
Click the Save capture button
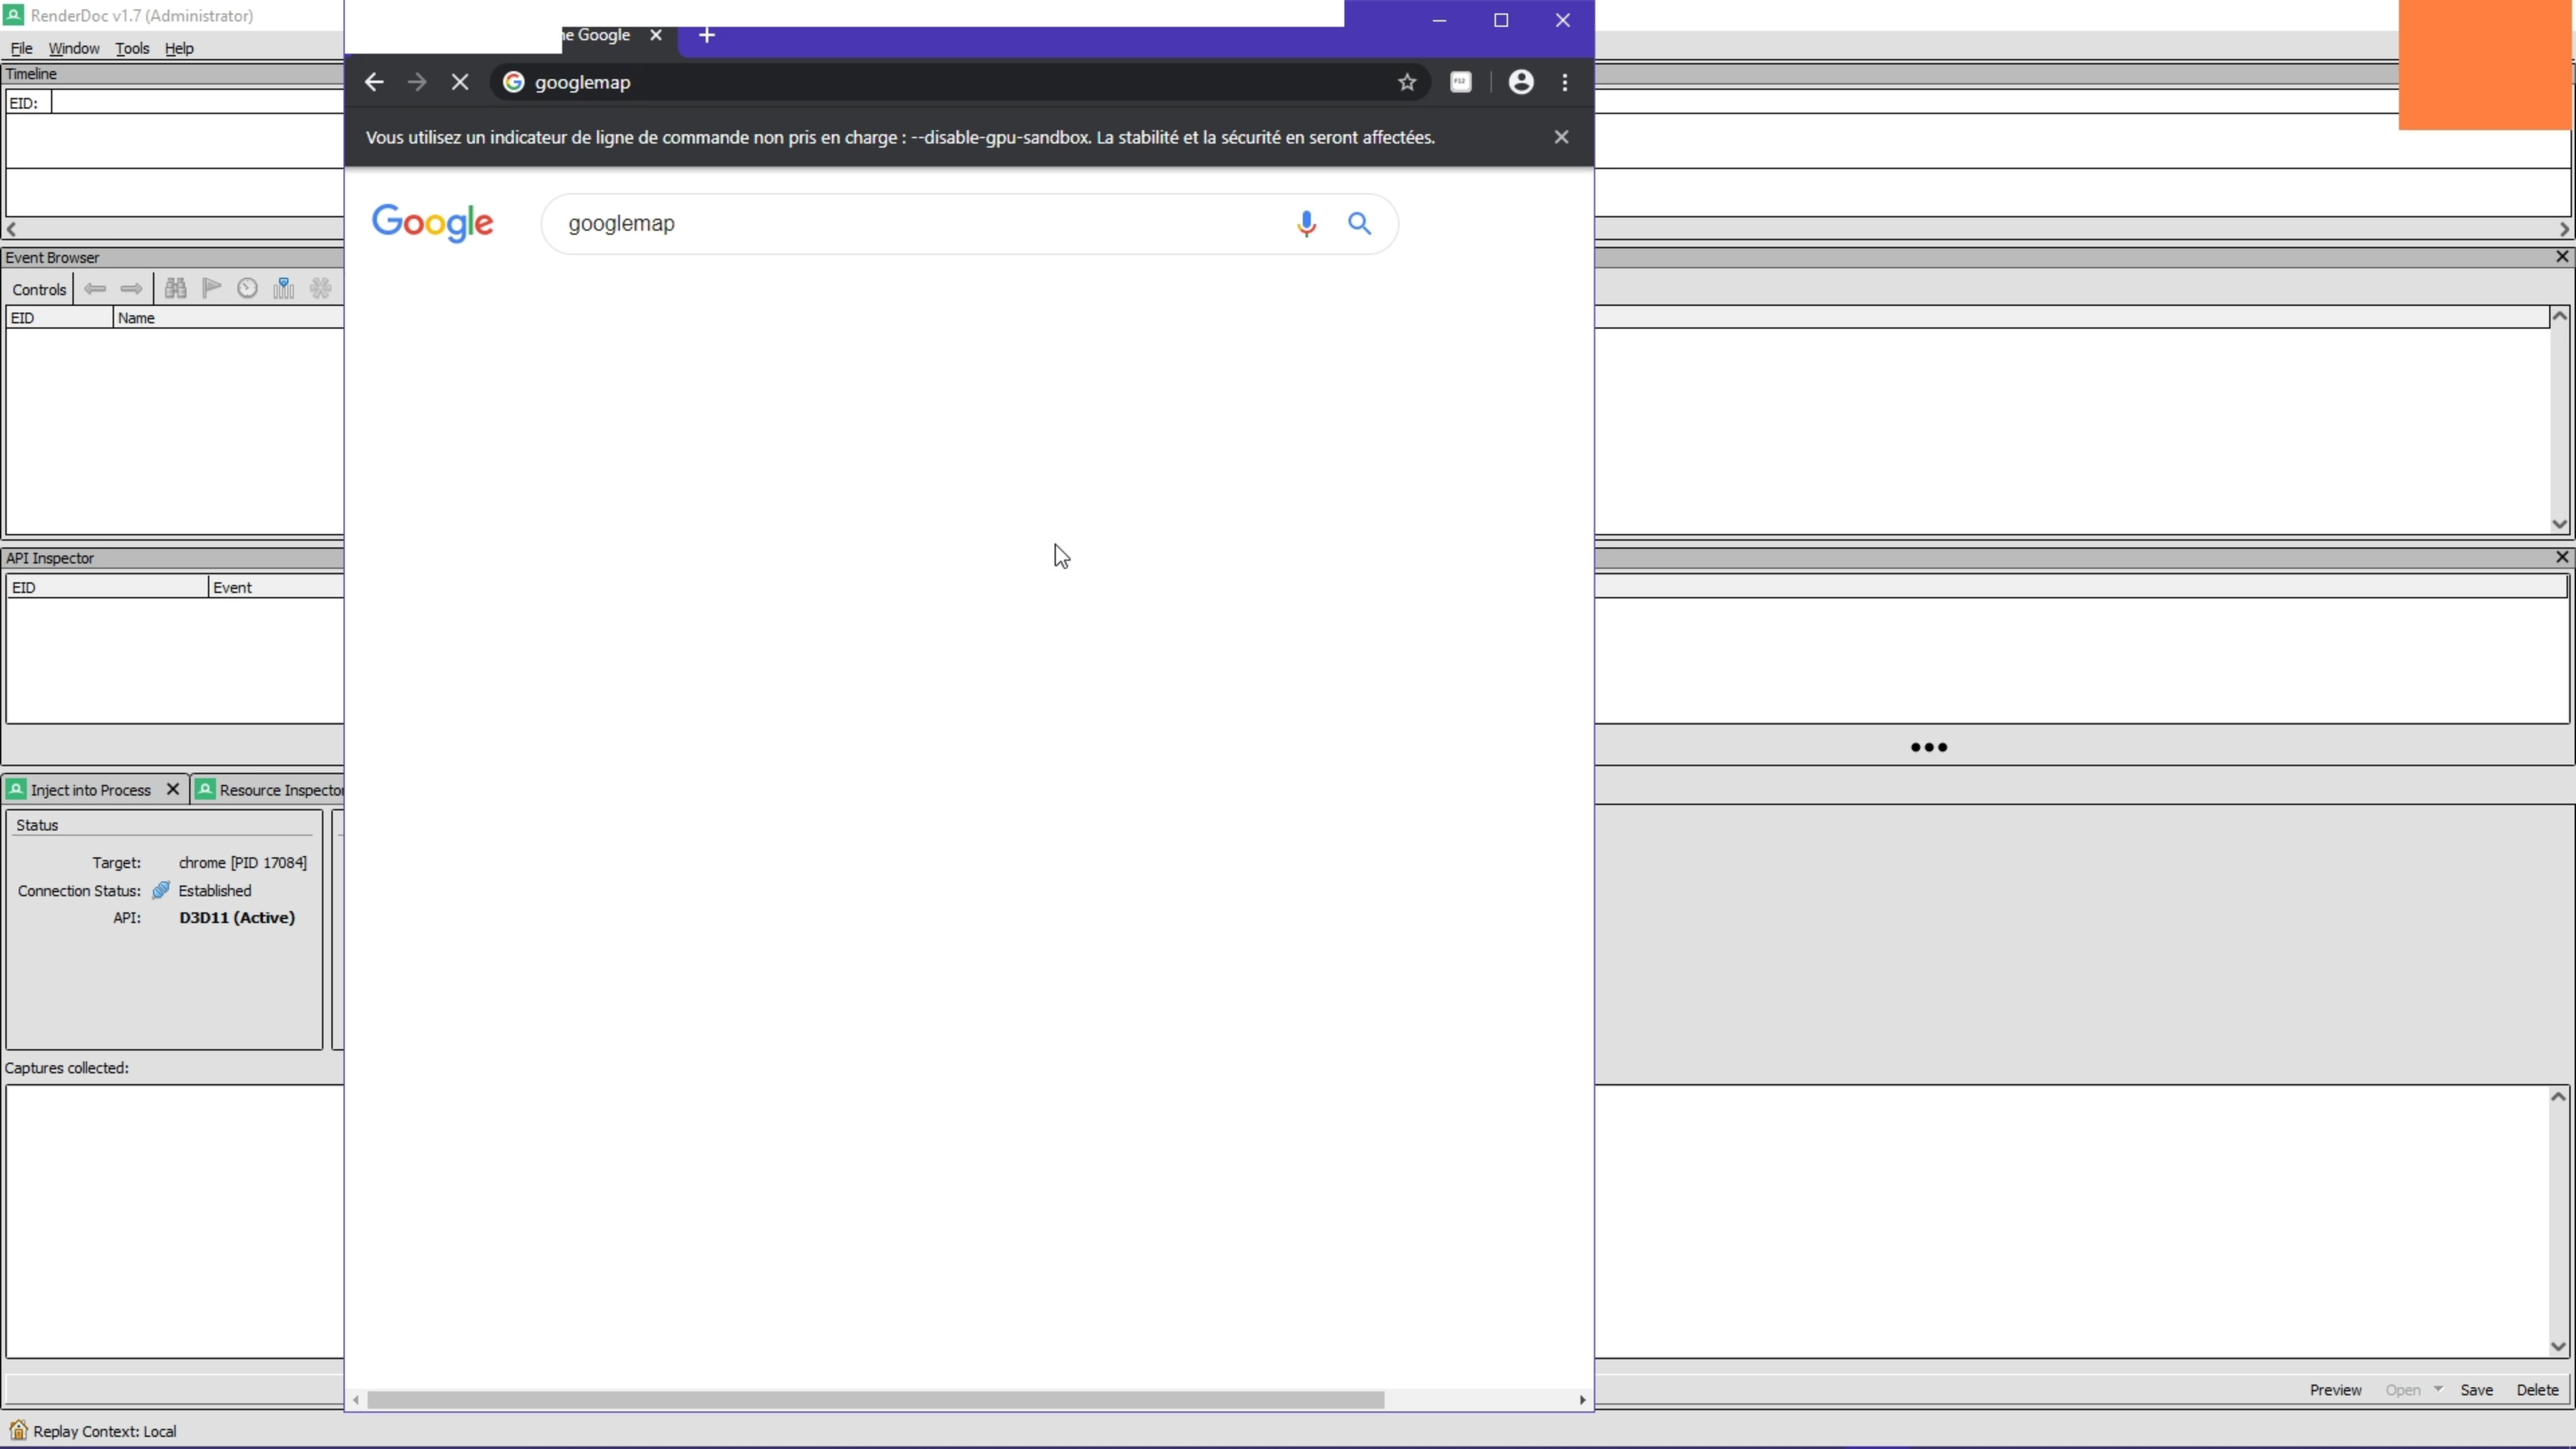tap(2476, 1390)
